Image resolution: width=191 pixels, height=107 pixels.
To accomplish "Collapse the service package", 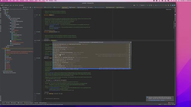I will [9, 32].
